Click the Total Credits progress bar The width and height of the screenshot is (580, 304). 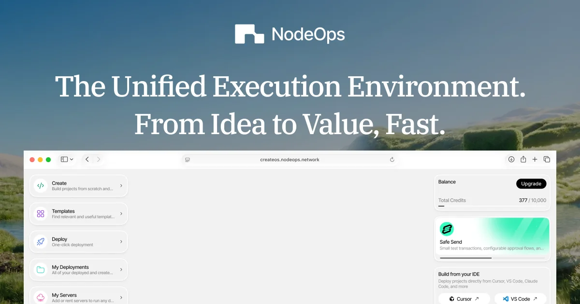(x=492, y=206)
